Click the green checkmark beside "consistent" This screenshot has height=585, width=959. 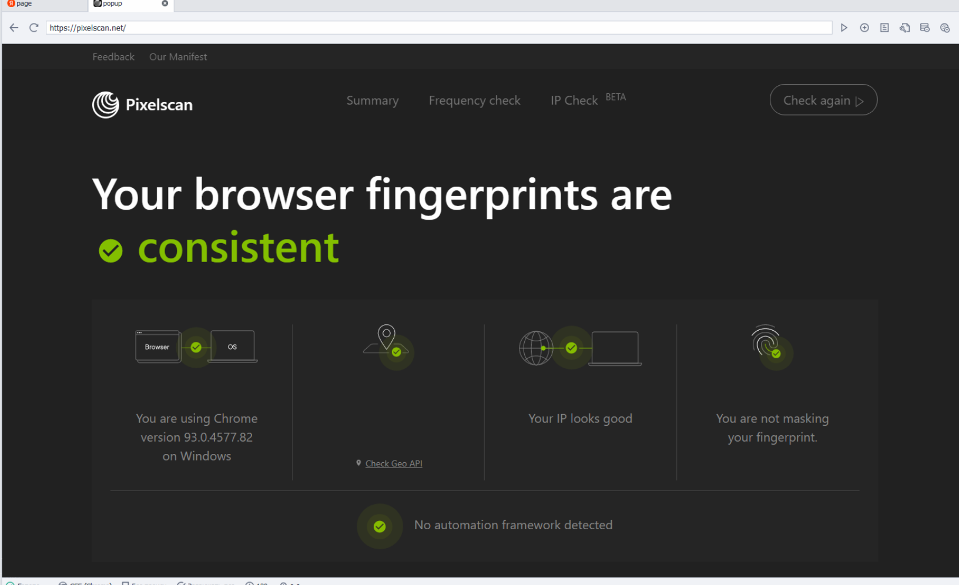[x=110, y=251]
